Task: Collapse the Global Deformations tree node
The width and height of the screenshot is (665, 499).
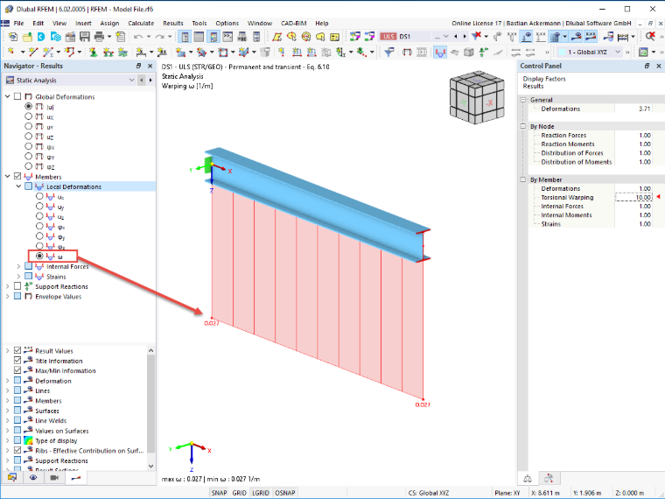Action: (7, 96)
